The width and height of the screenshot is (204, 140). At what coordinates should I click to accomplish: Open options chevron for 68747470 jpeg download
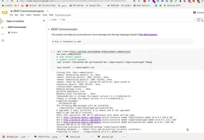[60, 137]
